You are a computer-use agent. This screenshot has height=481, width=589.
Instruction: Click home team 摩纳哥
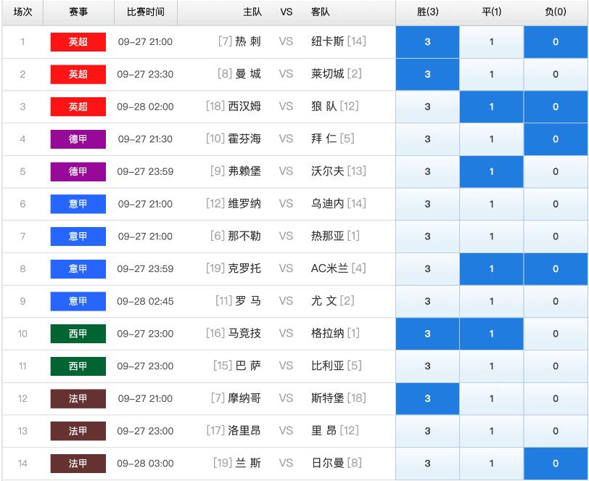[x=244, y=398]
